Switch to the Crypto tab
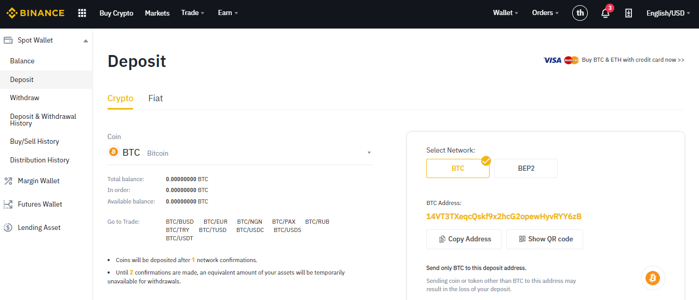 121,98
